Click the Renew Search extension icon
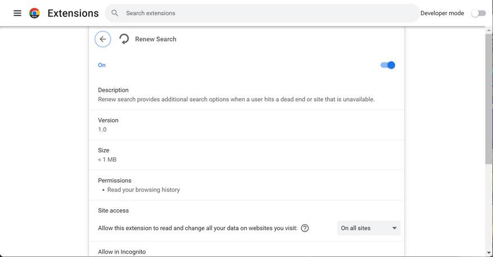The image size is (493, 257). [x=124, y=39]
